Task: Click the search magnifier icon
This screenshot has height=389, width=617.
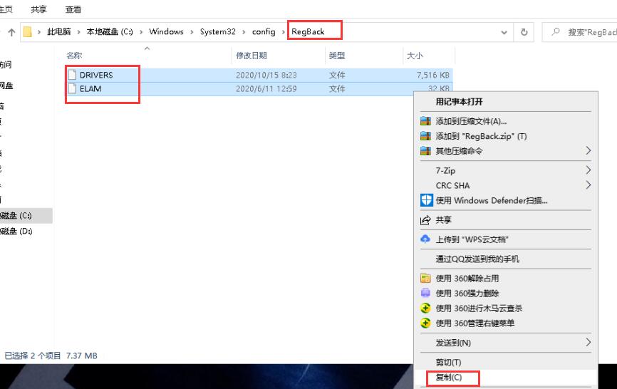Action: click(556, 32)
